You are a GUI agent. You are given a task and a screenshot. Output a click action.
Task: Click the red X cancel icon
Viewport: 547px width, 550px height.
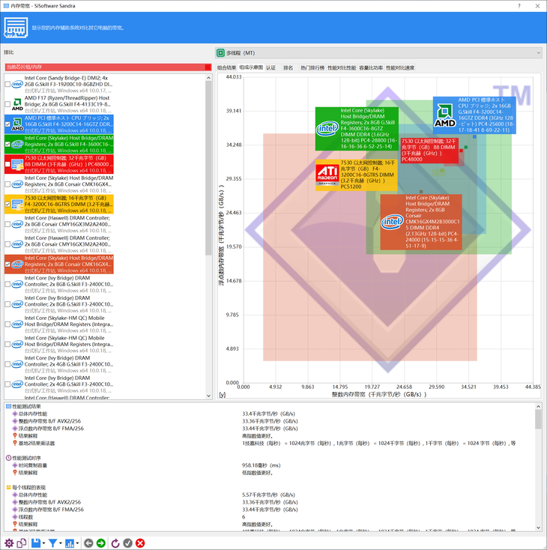[140, 543]
